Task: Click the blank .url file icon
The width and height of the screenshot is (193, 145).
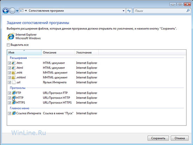Action: click(x=14, y=82)
